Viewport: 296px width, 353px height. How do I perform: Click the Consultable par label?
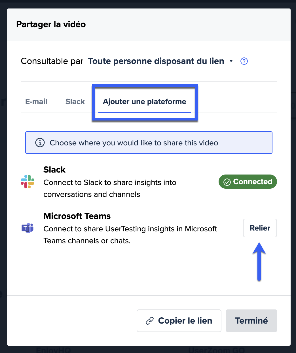52,61
